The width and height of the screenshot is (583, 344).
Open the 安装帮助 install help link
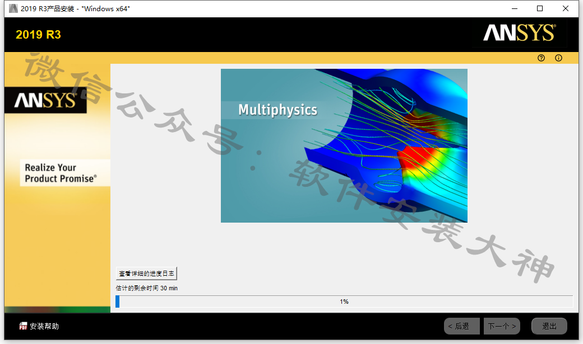pyautogui.click(x=44, y=326)
